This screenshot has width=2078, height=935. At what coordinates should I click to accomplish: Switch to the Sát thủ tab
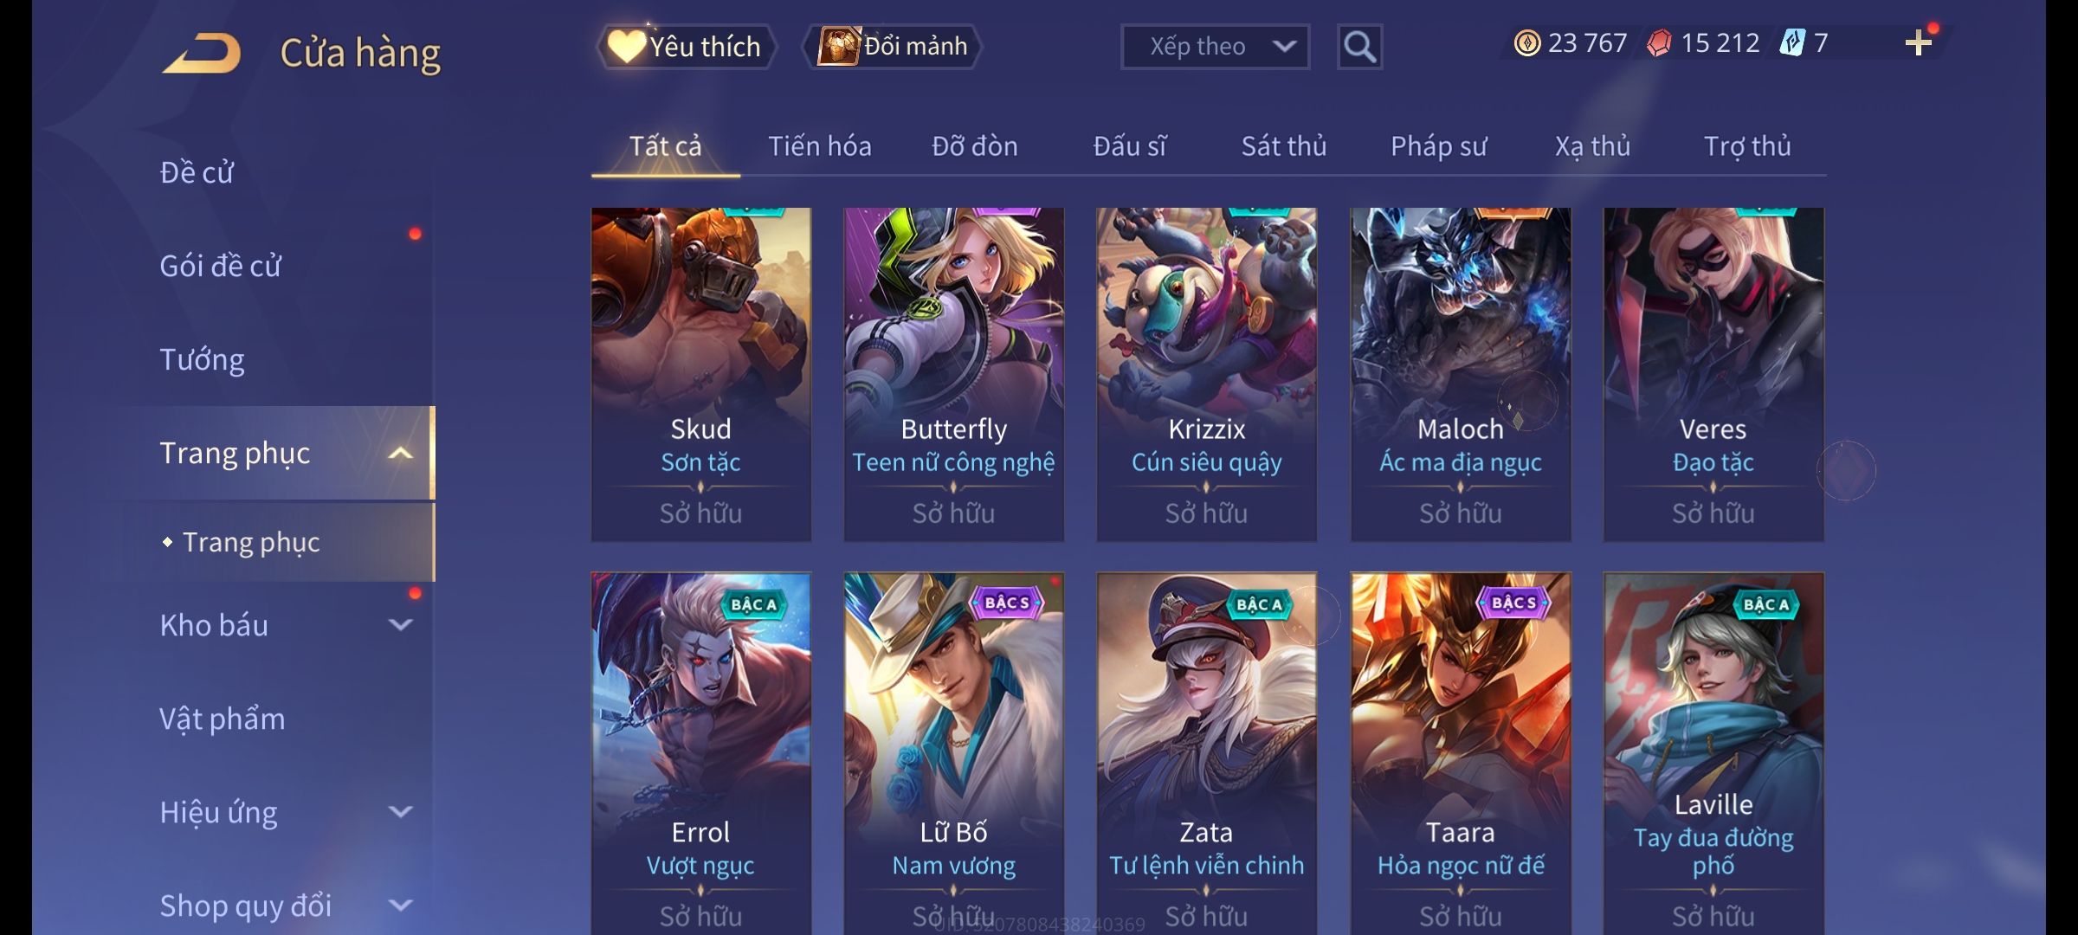coord(1284,146)
